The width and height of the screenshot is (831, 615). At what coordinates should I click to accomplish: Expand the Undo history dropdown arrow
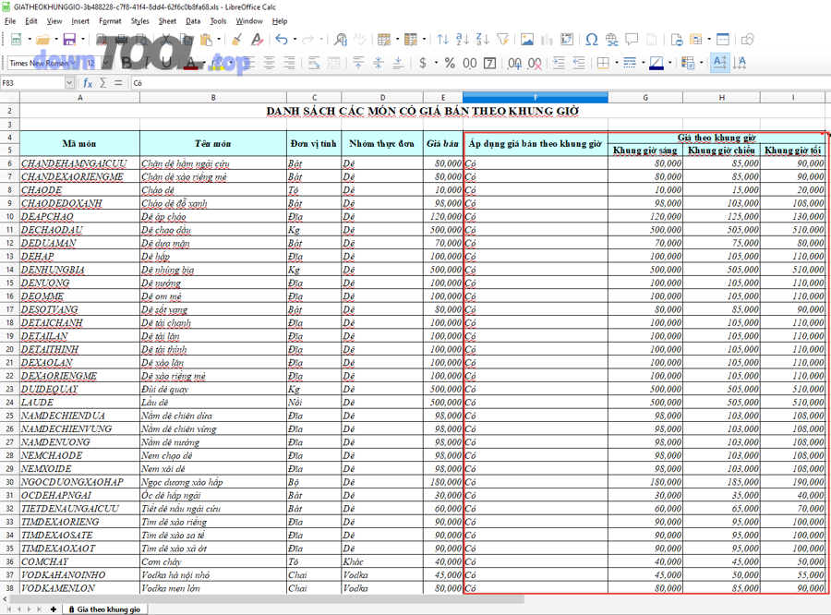[x=295, y=39]
